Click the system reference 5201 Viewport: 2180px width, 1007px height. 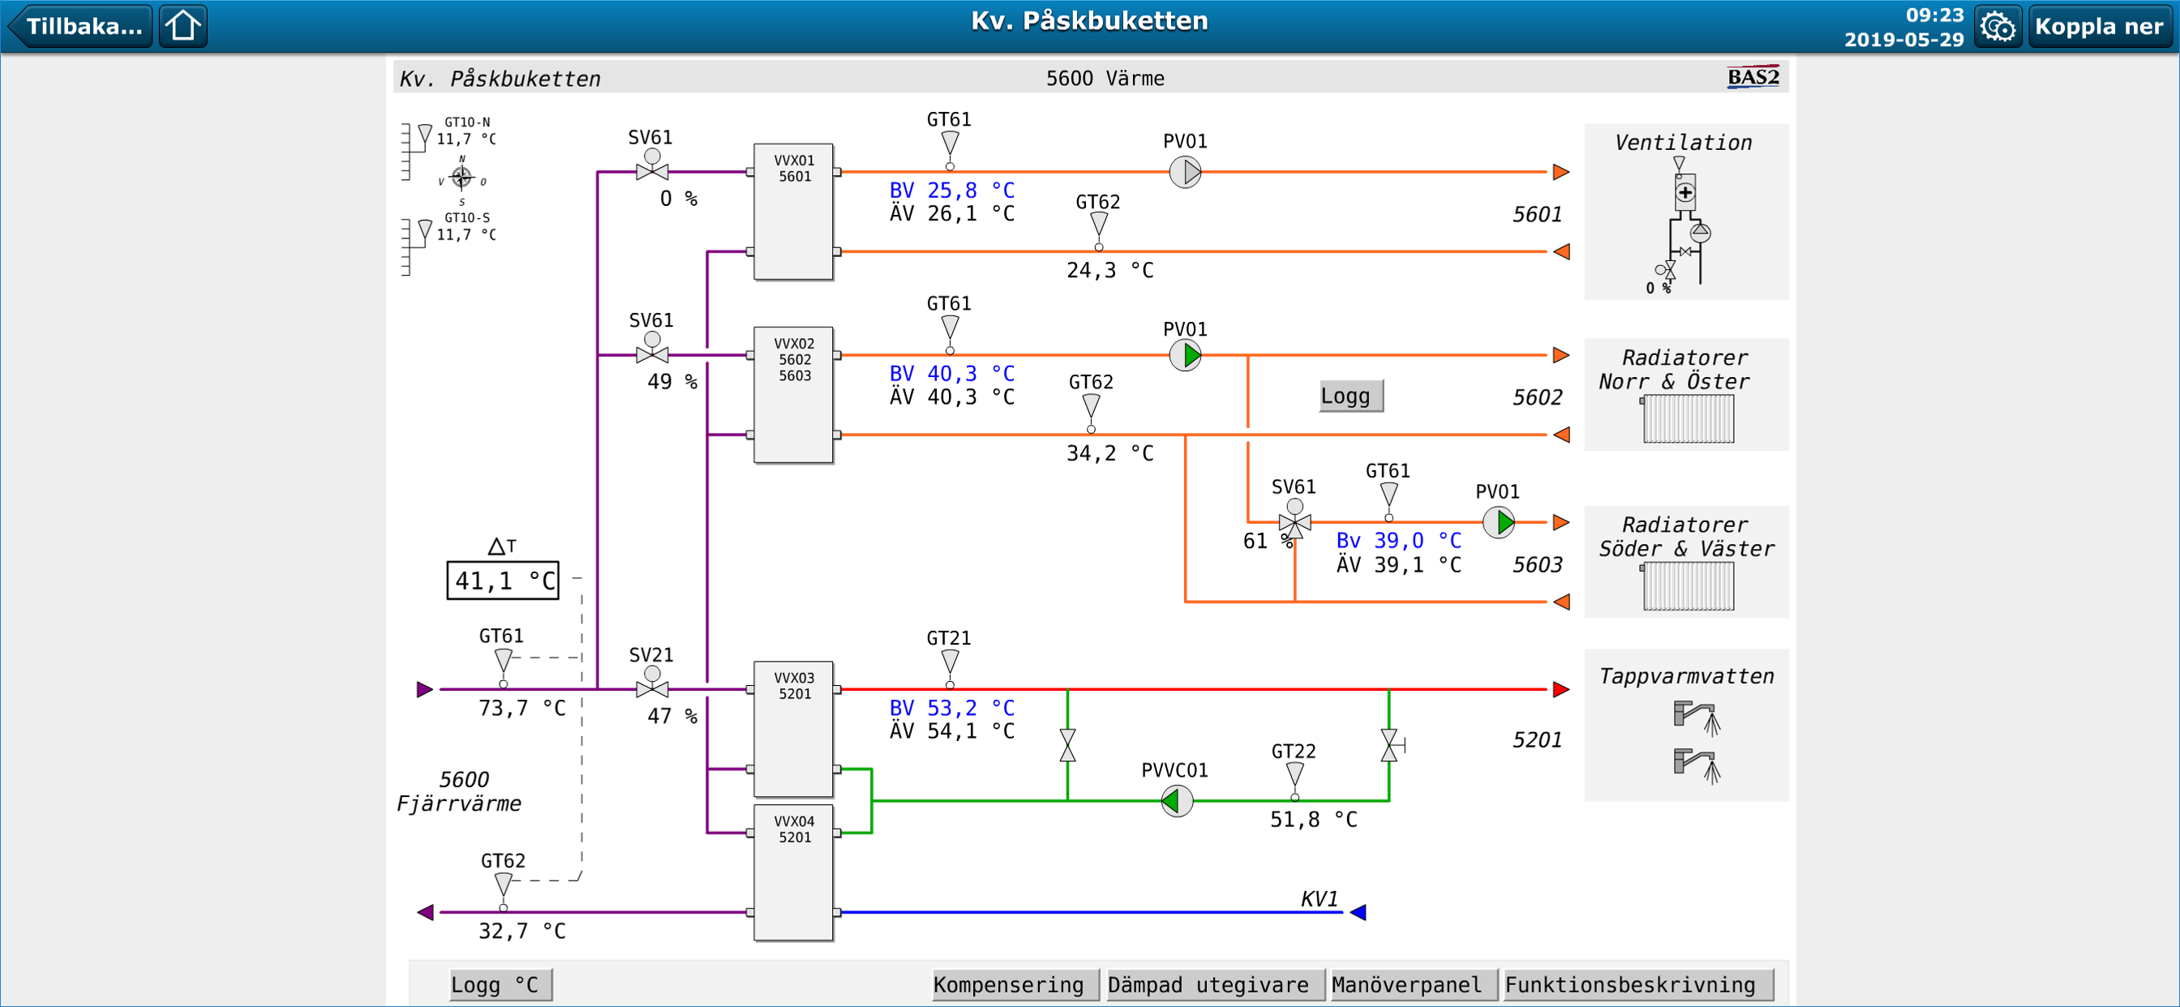tap(1538, 740)
